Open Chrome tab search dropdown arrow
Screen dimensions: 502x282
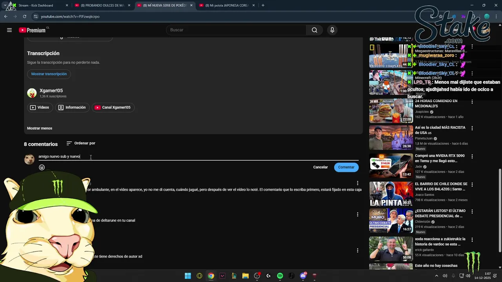(5, 5)
